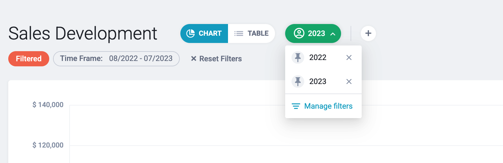This screenshot has height=163, width=503.
Task: Switch to the CHART view tab
Action: [x=204, y=33]
